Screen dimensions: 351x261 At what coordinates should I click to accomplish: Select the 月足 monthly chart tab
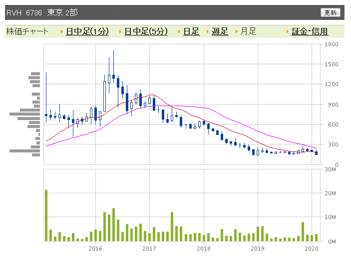(248, 31)
